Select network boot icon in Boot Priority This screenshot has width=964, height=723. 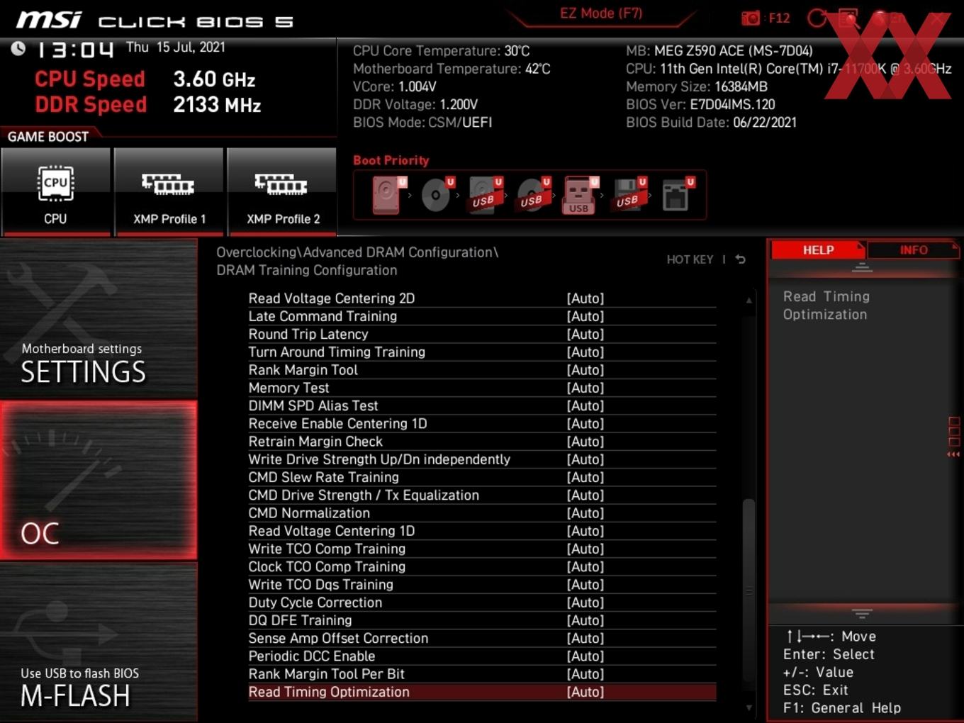[x=677, y=194]
